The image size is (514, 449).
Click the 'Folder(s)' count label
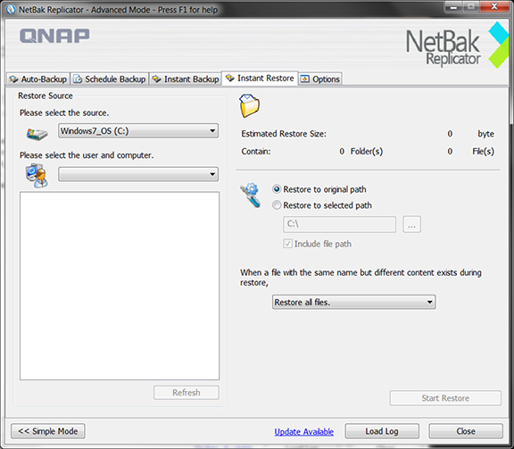coord(367,151)
